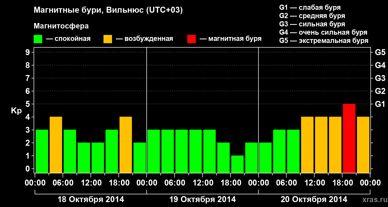Viewport: 388px width, 207px height.
Task: Select orange bar at 21:00–00:00 on 20 October
Action: point(363,145)
